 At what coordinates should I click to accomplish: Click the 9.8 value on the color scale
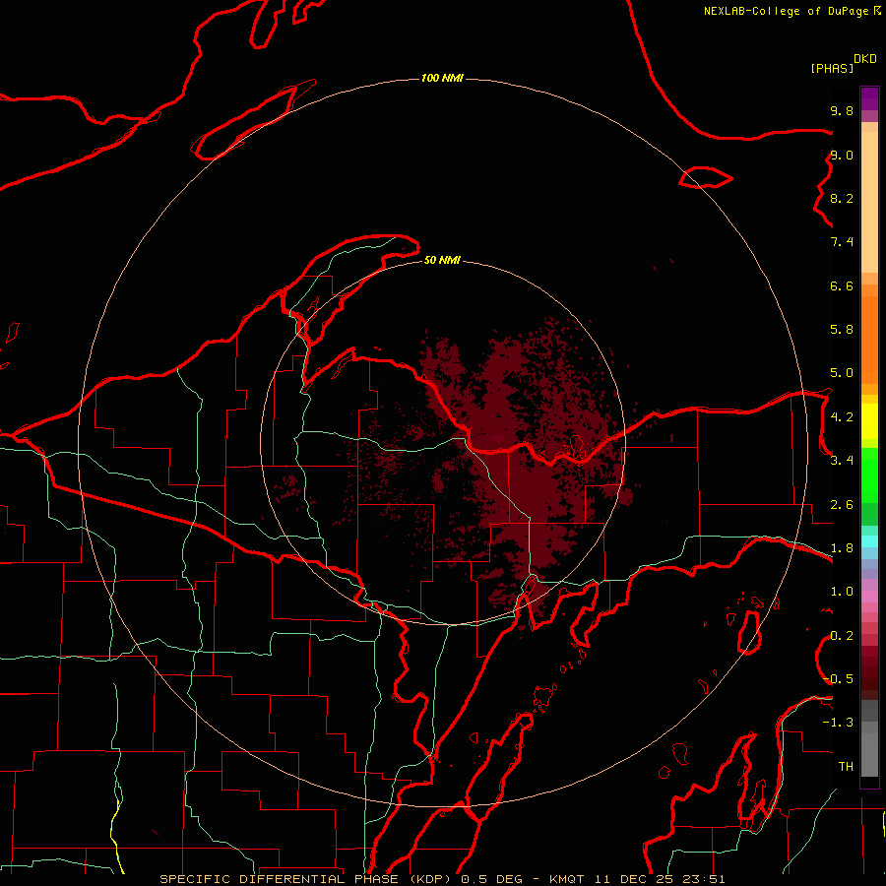[842, 110]
